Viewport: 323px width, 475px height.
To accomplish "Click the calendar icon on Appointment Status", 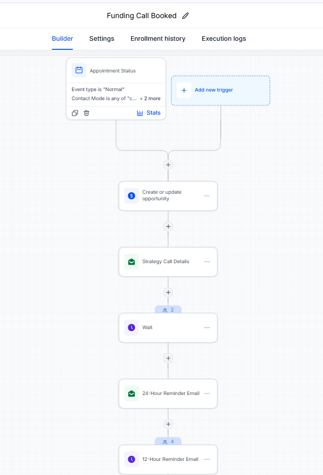I will pos(79,70).
